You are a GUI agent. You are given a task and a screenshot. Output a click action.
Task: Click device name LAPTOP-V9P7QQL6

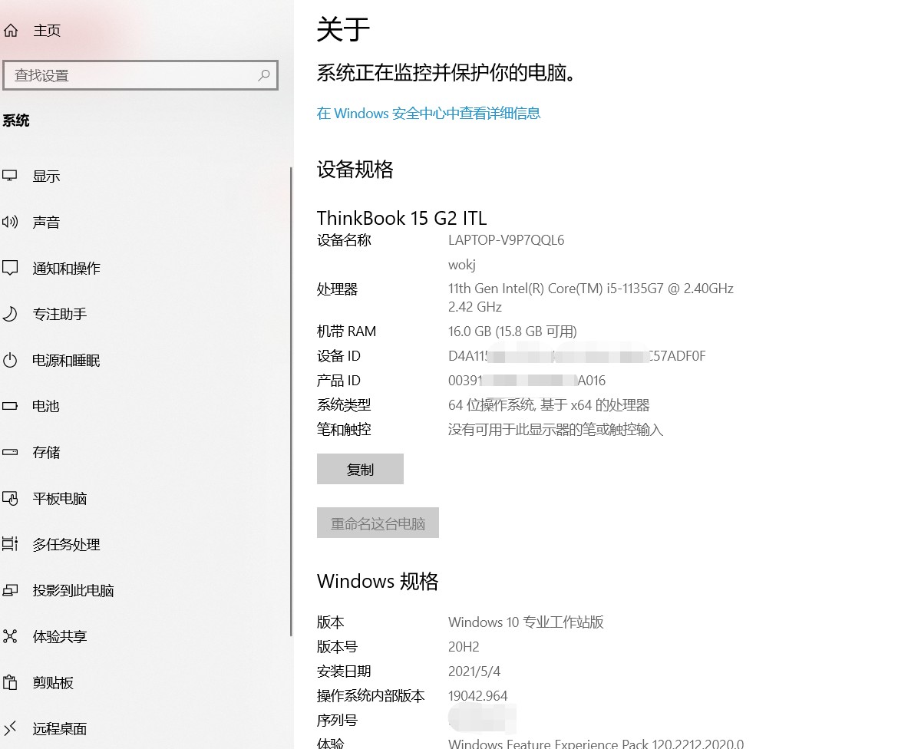point(507,240)
